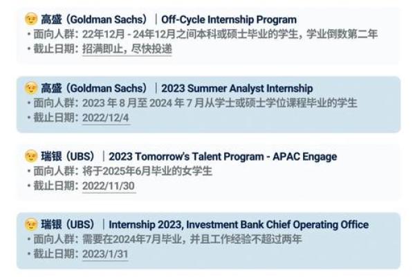Click the underlined 招满即止，尽快投递 deadline text

click(127, 48)
